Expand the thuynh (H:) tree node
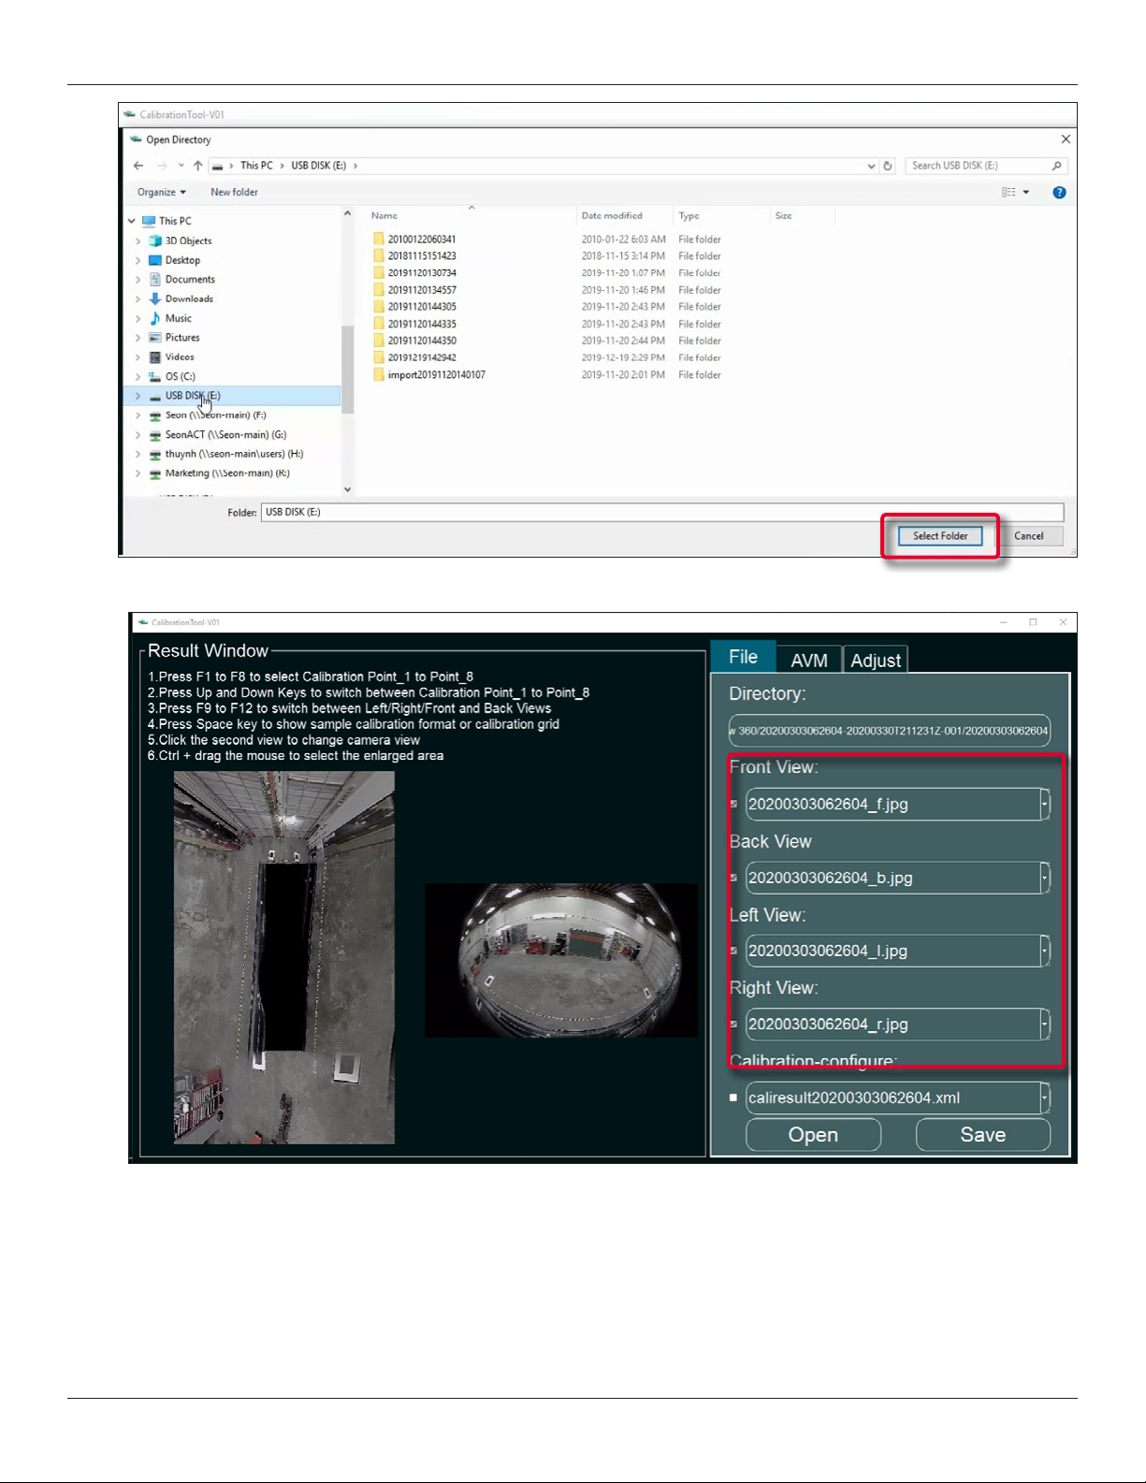This screenshot has height=1483, width=1146. pyautogui.click(x=138, y=454)
